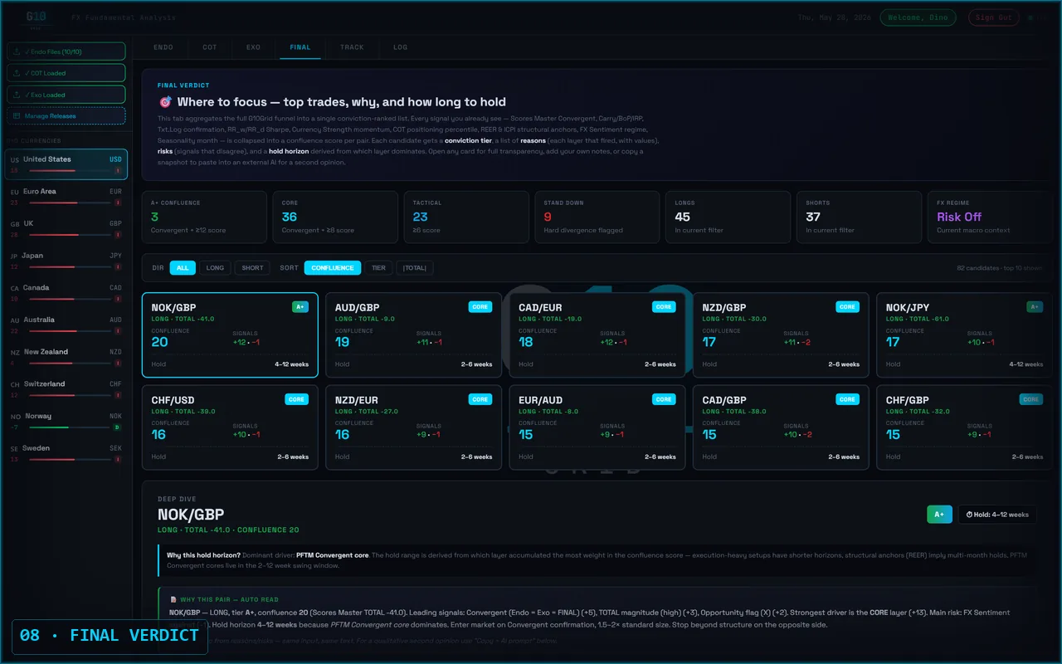Click the FX Regime Risk Off tile

[x=990, y=217]
